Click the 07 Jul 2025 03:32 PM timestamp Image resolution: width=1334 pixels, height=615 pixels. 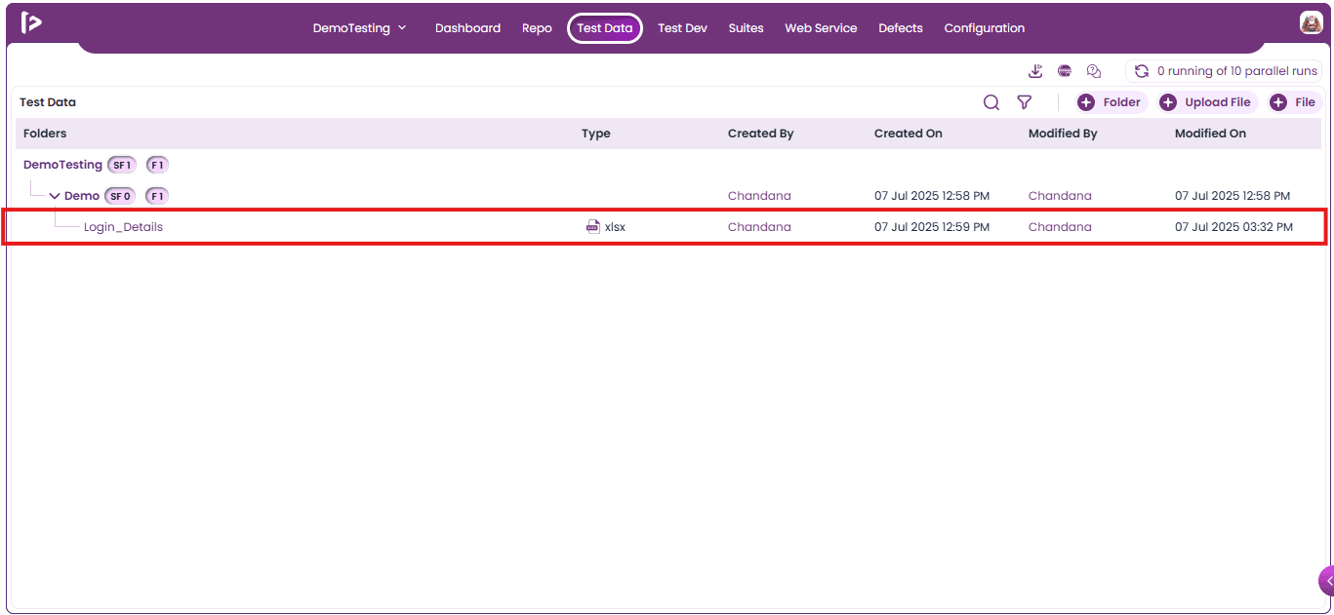[x=1233, y=227]
